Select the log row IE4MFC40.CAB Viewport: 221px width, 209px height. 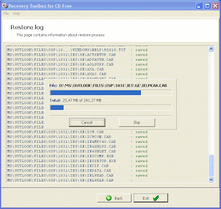tap(77, 142)
